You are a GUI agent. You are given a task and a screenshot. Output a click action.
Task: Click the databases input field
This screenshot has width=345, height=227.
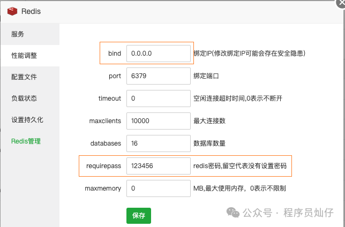coord(159,143)
